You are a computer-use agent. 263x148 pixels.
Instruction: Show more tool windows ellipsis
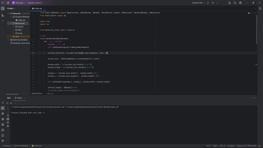pos(3,21)
